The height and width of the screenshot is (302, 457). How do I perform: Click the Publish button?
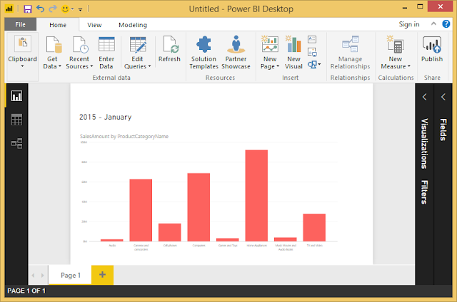[x=431, y=49]
